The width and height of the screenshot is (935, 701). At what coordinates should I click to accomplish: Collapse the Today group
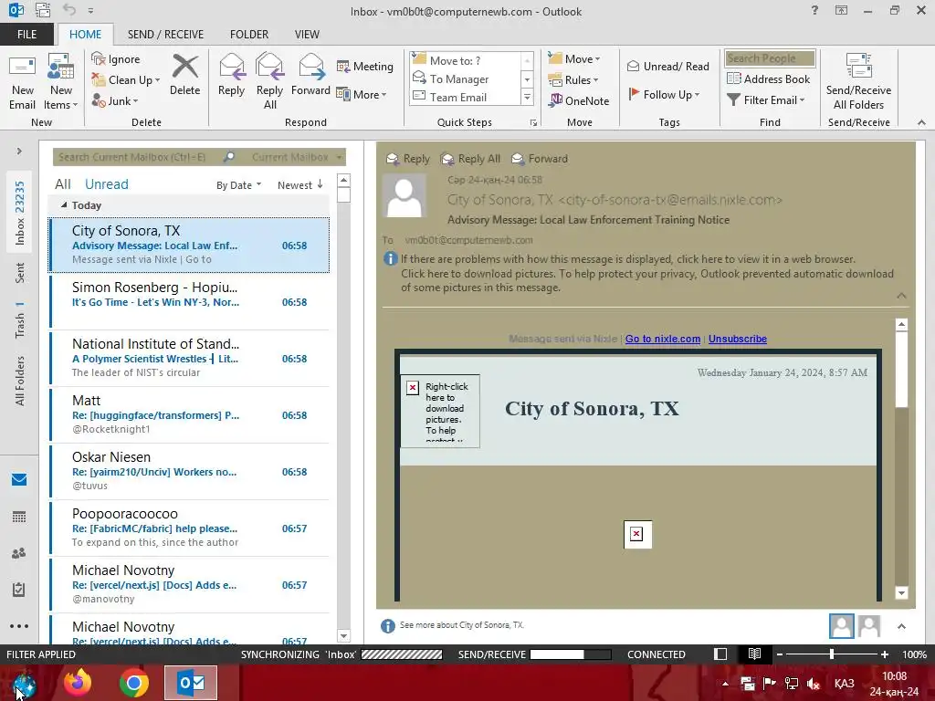[x=64, y=205]
